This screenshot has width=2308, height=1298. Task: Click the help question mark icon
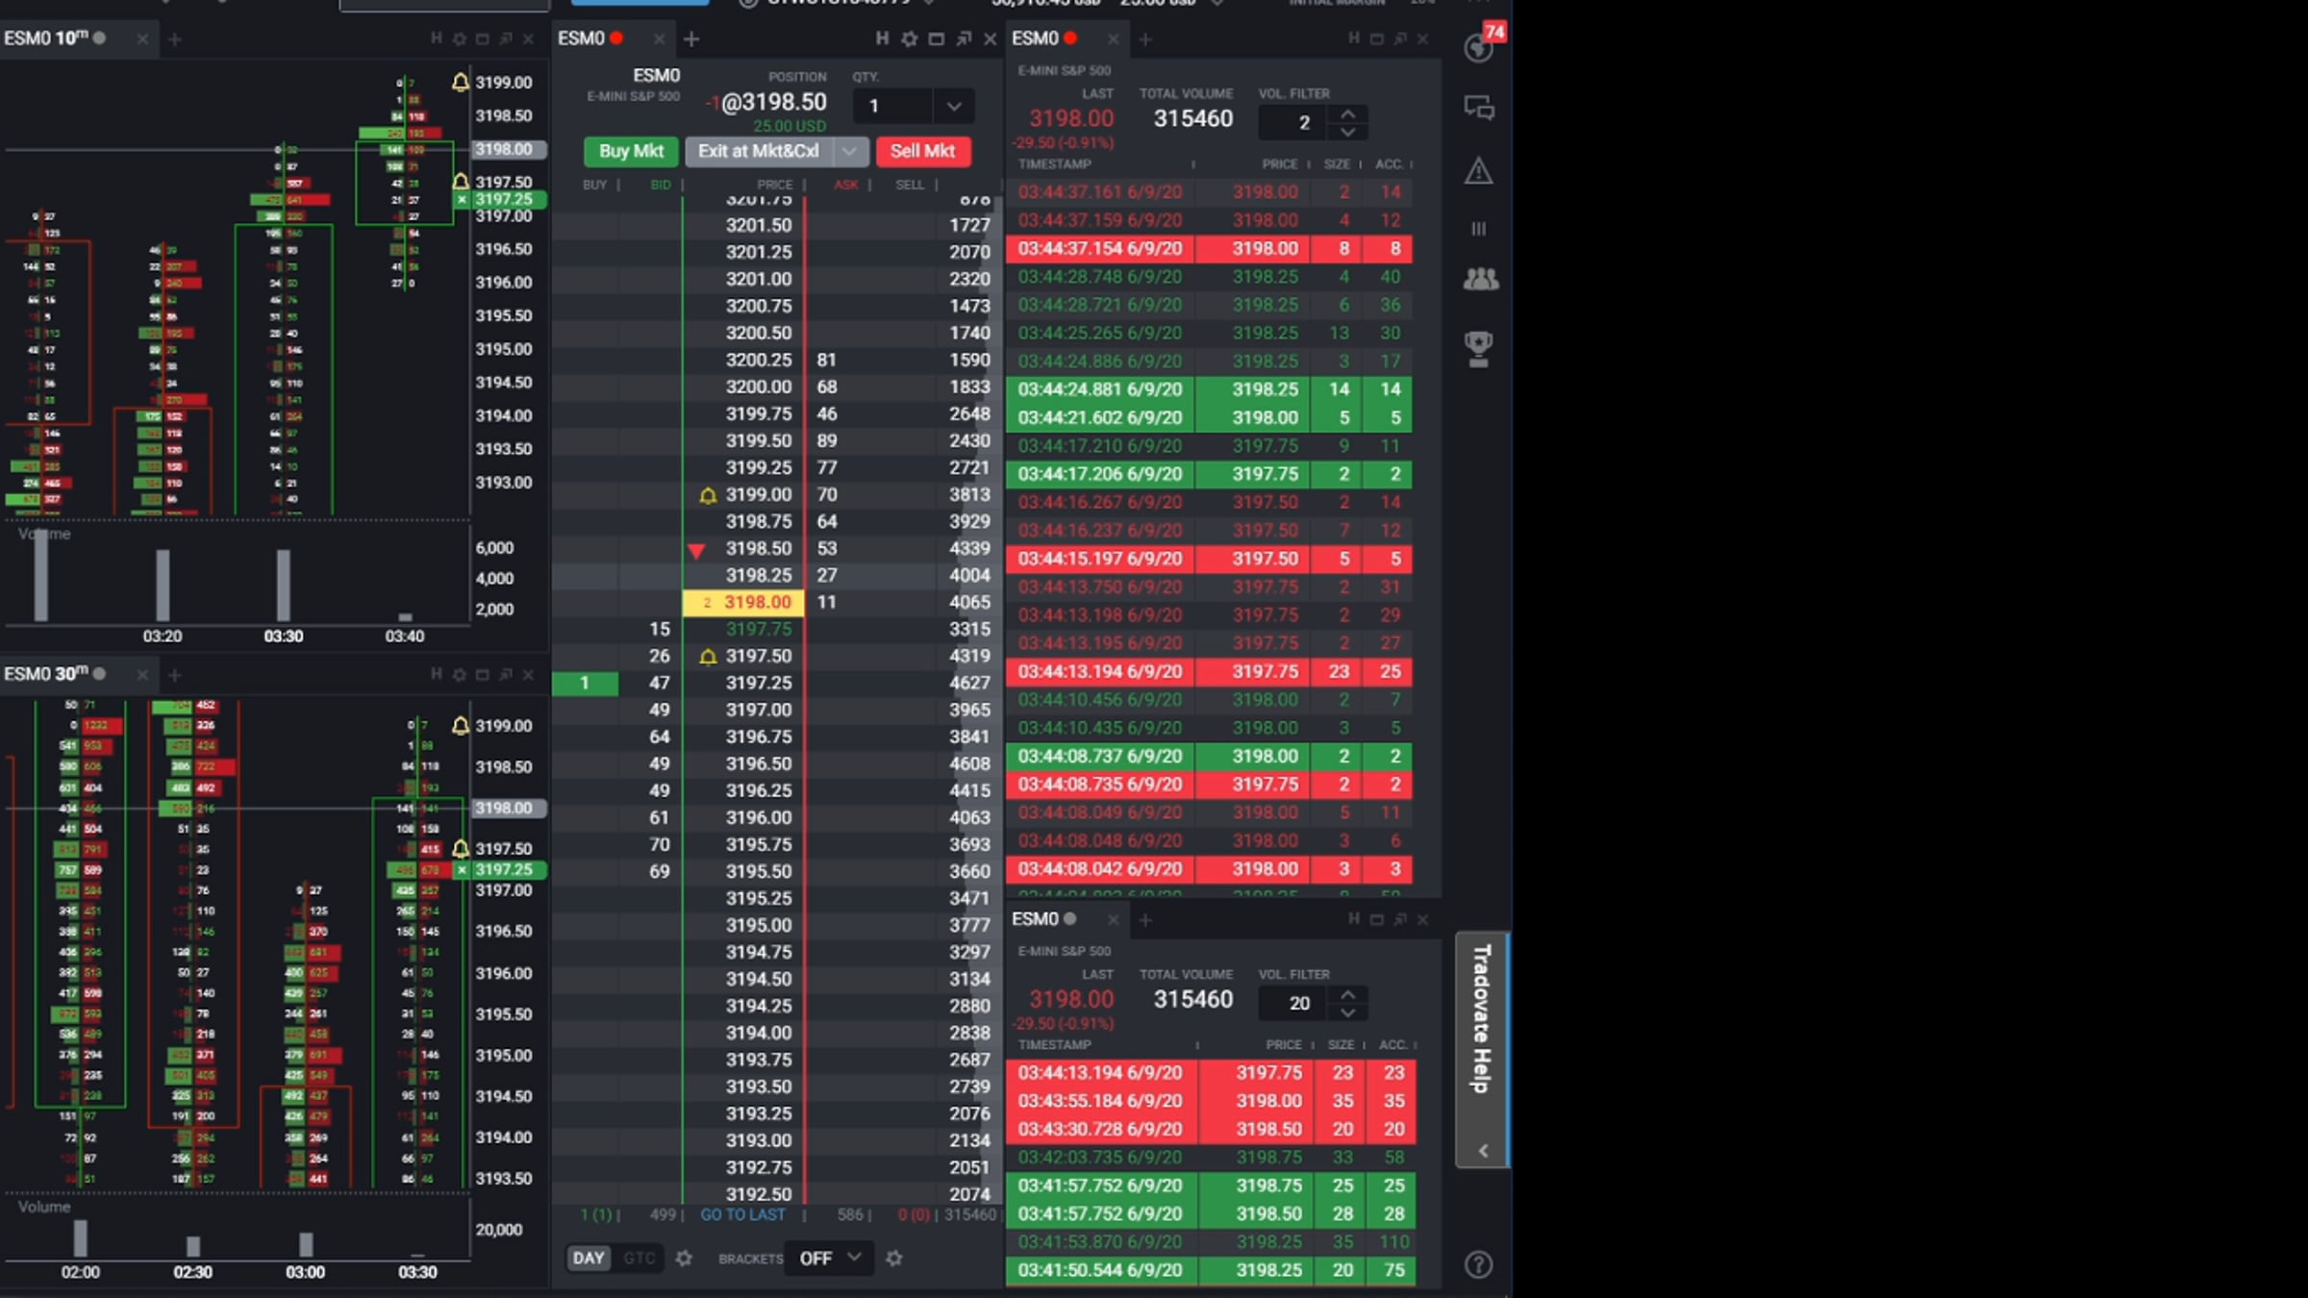(1479, 1264)
